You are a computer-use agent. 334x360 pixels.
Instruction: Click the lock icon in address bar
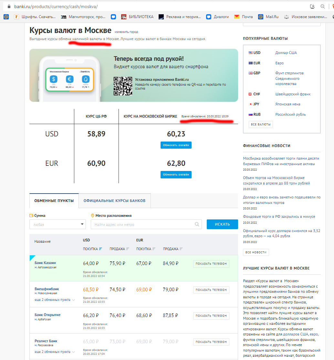[9, 6]
